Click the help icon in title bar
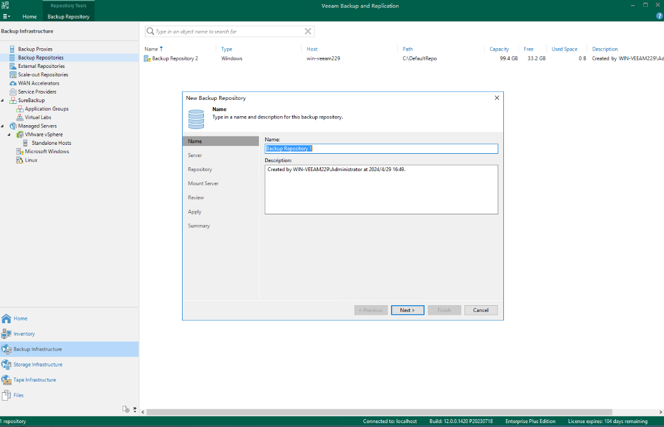Viewport: 664px width, 427px height. pos(659,16)
